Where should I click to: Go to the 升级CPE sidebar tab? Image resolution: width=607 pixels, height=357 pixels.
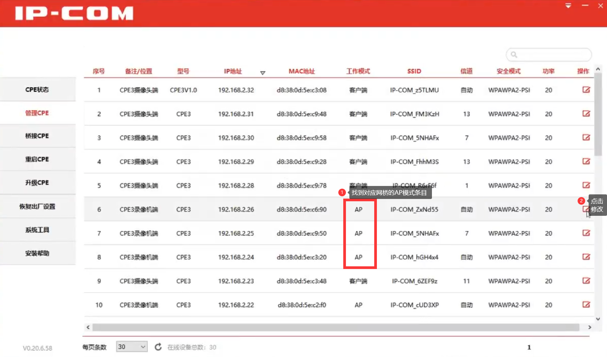coord(37,183)
